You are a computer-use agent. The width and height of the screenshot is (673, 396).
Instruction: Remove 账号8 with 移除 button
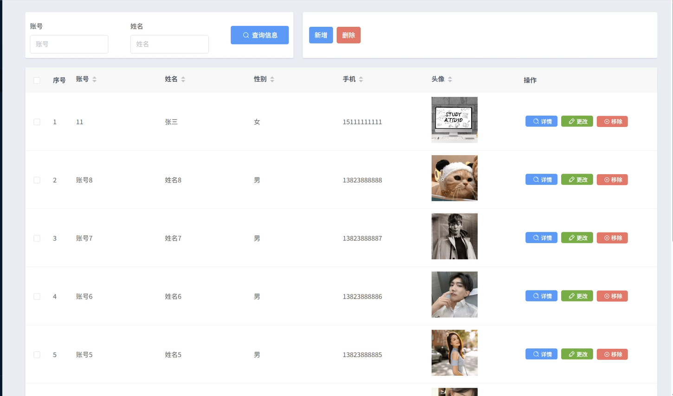point(612,180)
